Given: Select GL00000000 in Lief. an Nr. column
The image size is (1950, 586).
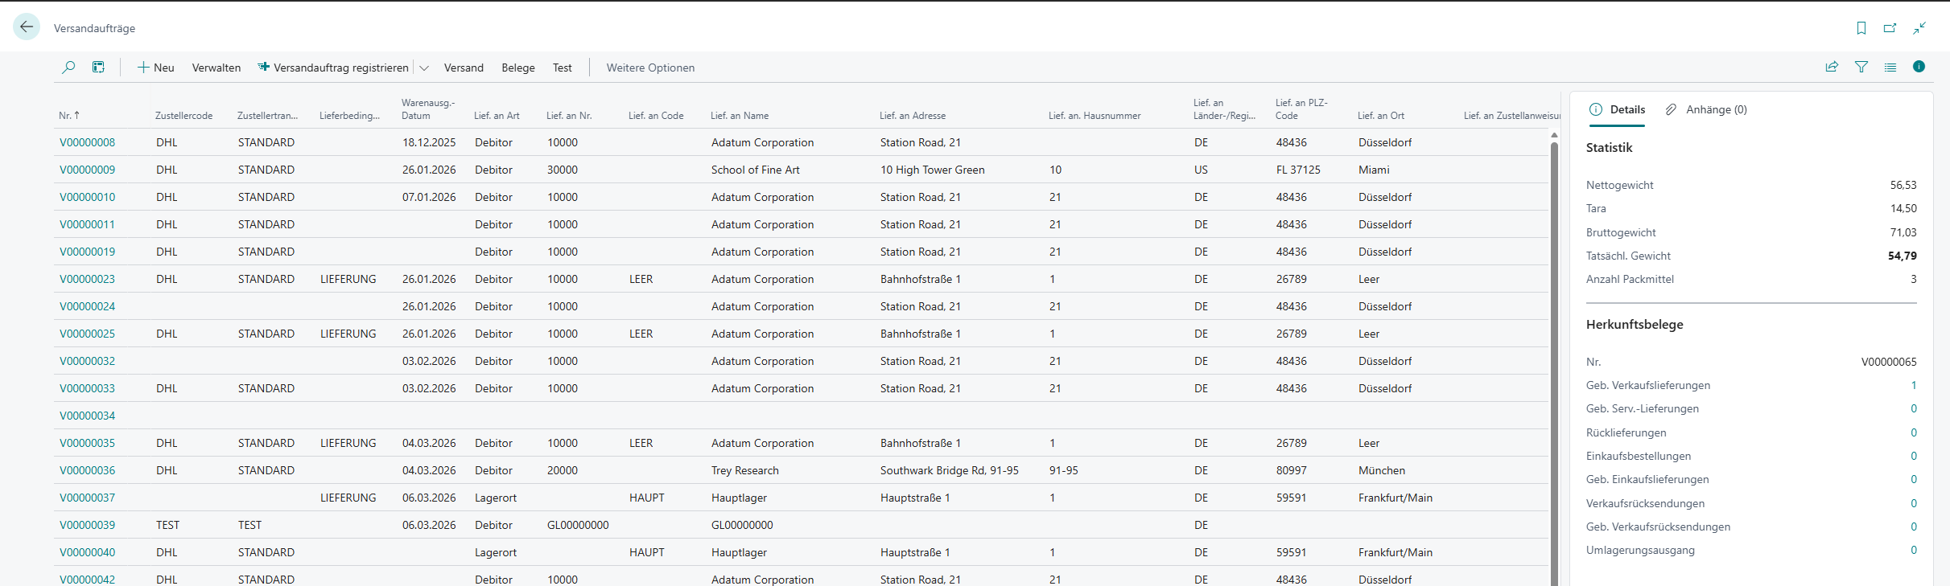Looking at the screenshot, I should [x=578, y=525].
